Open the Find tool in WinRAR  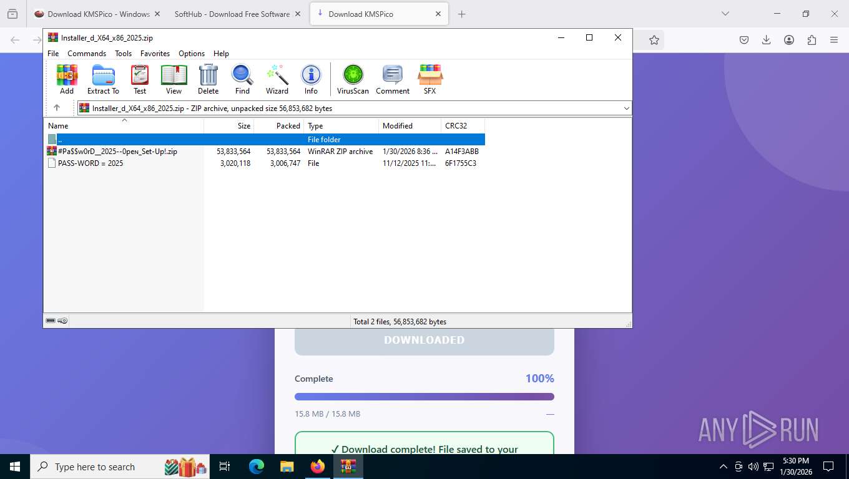coord(242,79)
